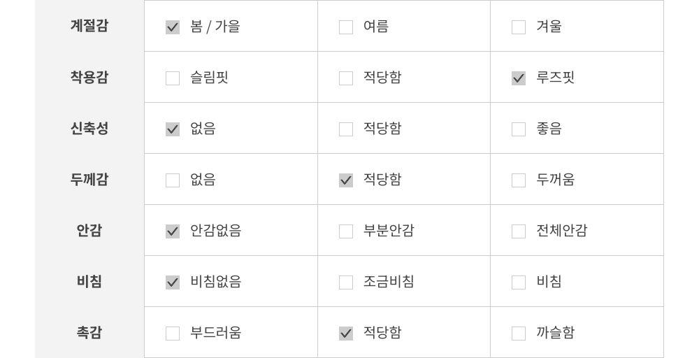Uncheck the 봄 / 가을 season checkbox

click(x=173, y=27)
